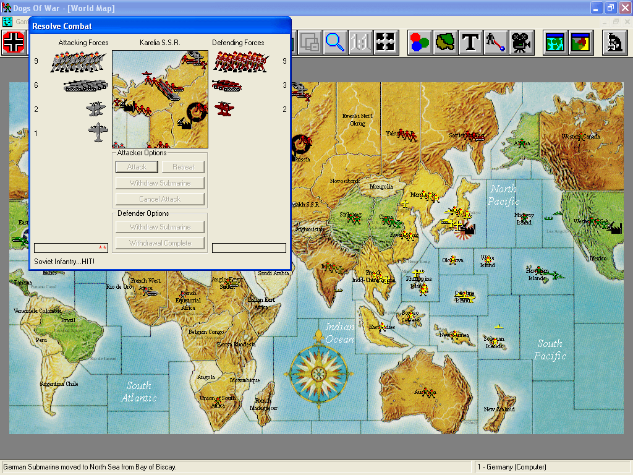Image resolution: width=633 pixels, height=475 pixels.
Task: Click the attacking fighter plane icon
Action: tap(96, 109)
